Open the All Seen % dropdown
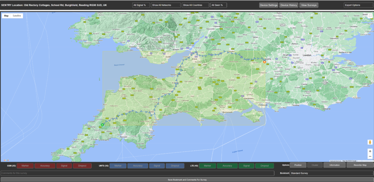This screenshot has height=182, width=374. [218, 5]
